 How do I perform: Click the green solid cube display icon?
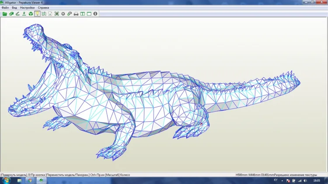click(31, 14)
